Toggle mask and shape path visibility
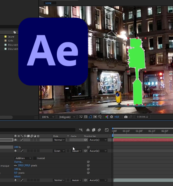The height and width of the screenshot is (186, 173). (x=90, y=117)
